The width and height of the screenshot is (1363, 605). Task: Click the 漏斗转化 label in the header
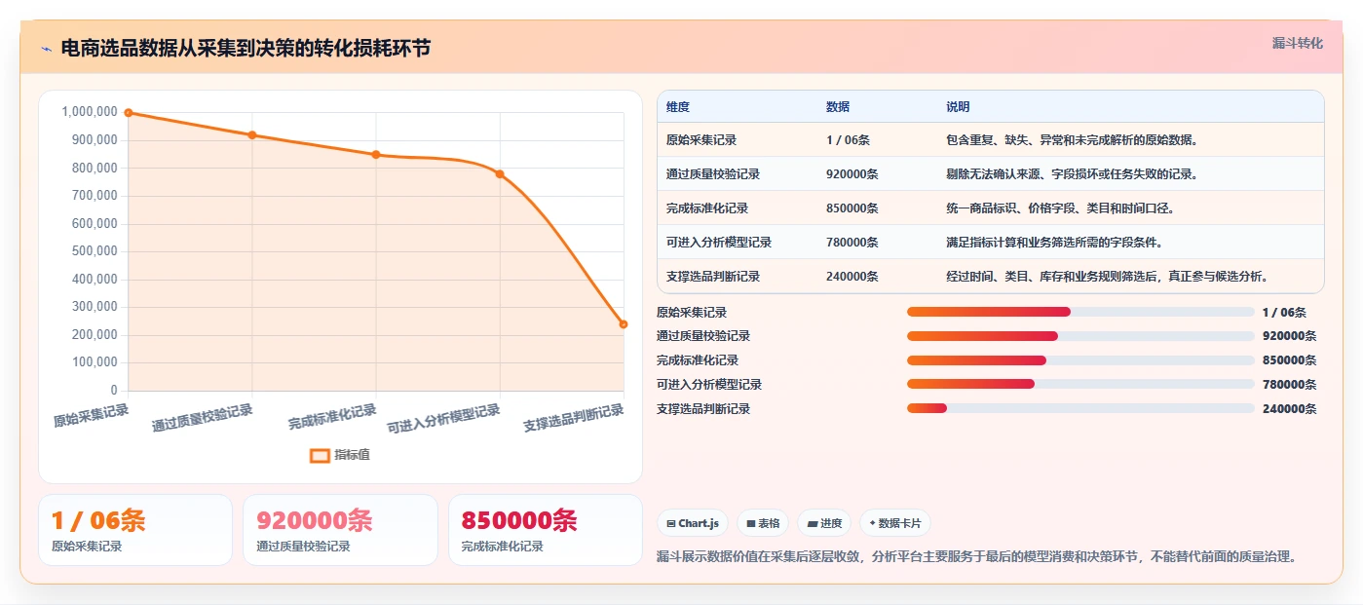pyautogui.click(x=1297, y=44)
